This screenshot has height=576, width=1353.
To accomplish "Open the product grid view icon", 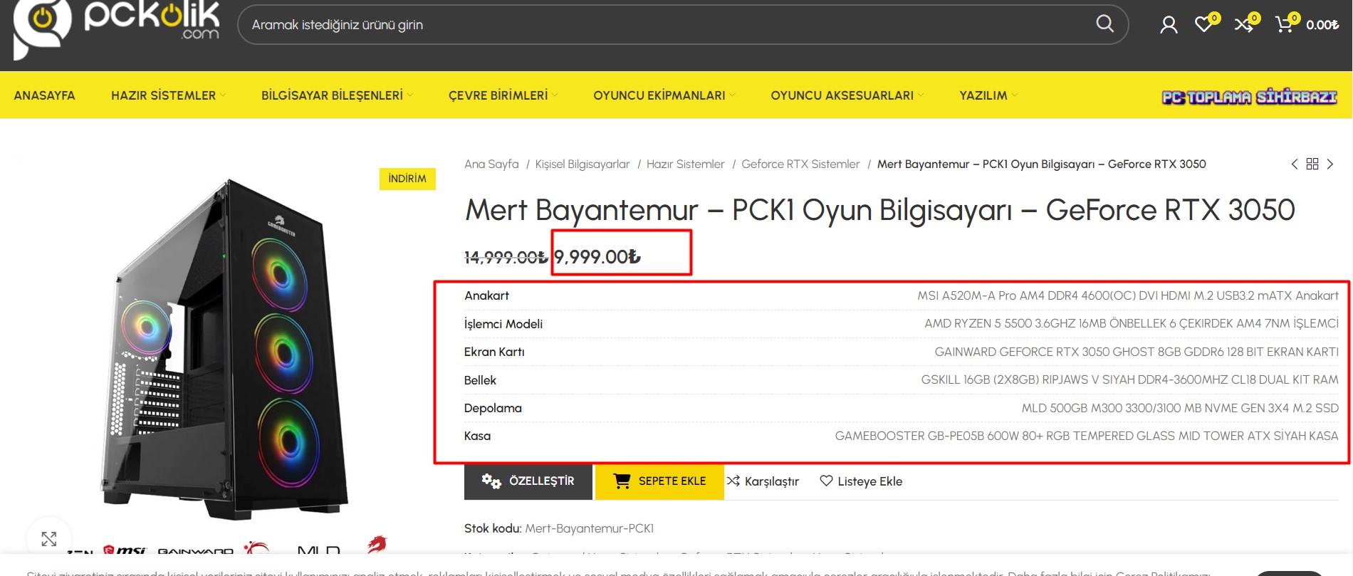I will (1312, 164).
